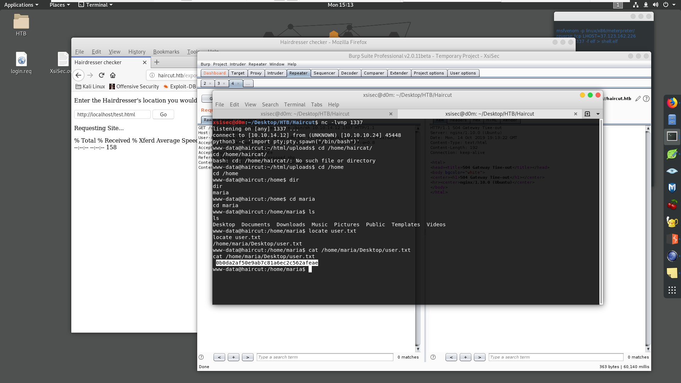The height and width of the screenshot is (383, 681).
Task: Open the volume control in the top bar
Action: pos(655,5)
